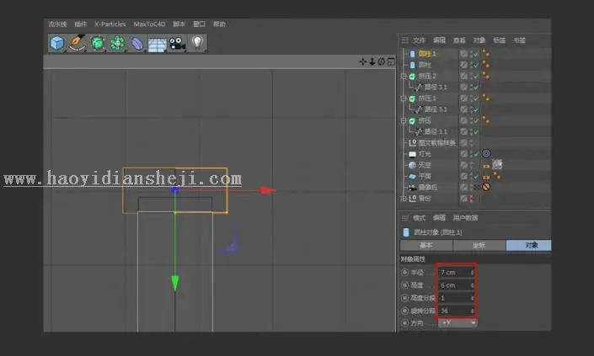Select the Phong tag on 挤压.2
Screen dimensions: 594x356
point(486,76)
